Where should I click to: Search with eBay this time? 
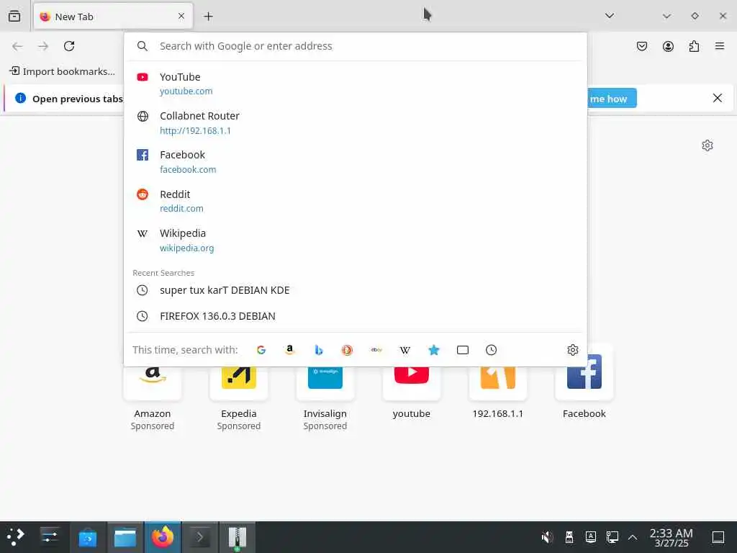tap(376, 350)
